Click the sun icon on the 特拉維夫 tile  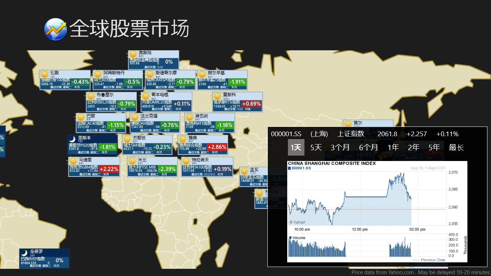click(186, 161)
